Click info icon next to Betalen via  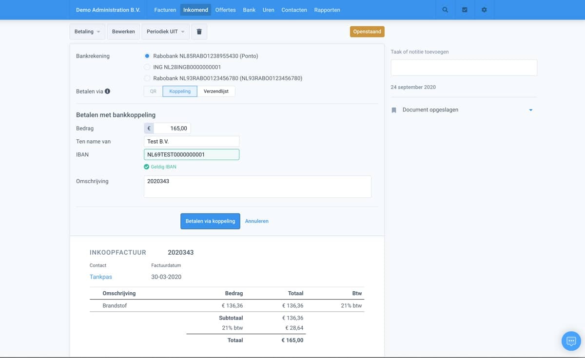pyautogui.click(x=107, y=91)
